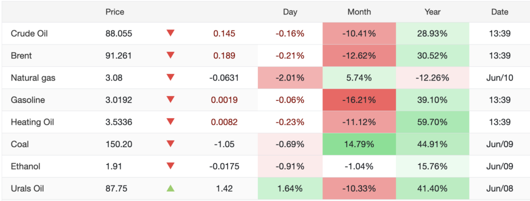The width and height of the screenshot is (530, 201).
Task: Sort by the Date column header
Action: pyautogui.click(x=500, y=12)
